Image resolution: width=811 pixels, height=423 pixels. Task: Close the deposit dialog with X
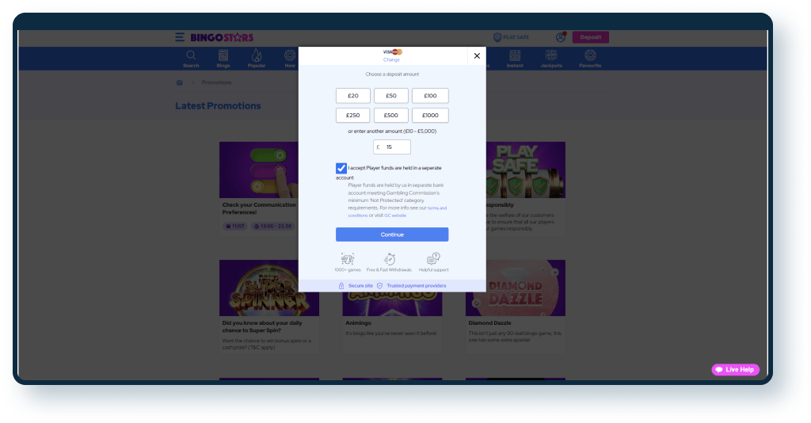click(x=477, y=56)
